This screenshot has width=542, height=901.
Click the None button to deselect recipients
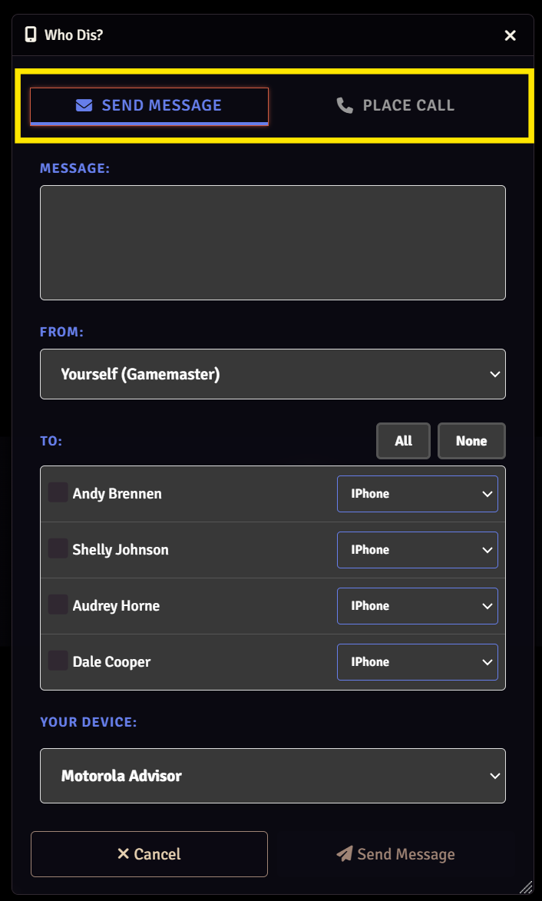point(471,441)
